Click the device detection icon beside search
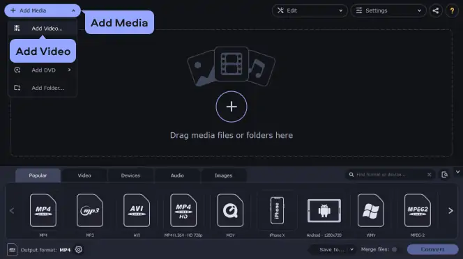The width and height of the screenshot is (463, 259). coord(444,175)
